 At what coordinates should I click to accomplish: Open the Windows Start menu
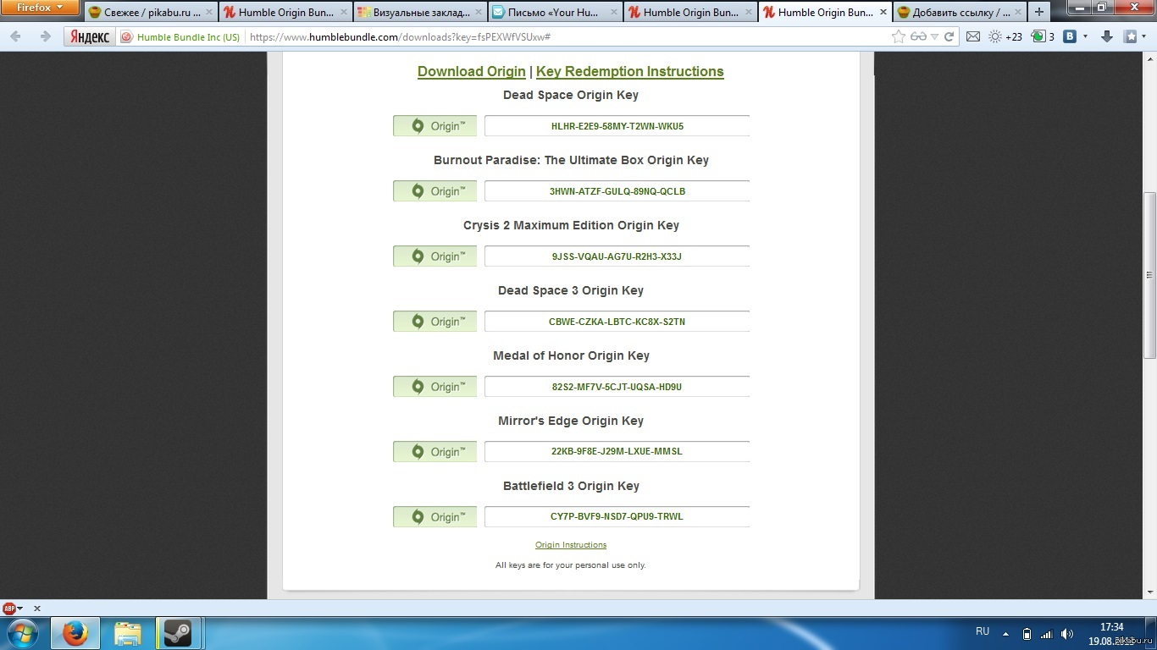(22, 633)
